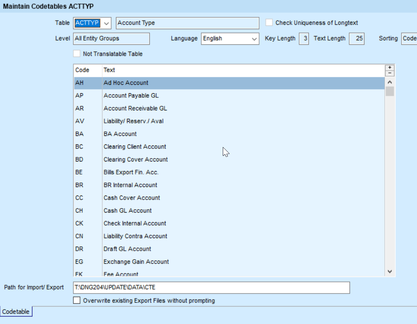The height and width of the screenshot is (324, 417).
Task: Click the Key Length field
Action: (x=304, y=39)
